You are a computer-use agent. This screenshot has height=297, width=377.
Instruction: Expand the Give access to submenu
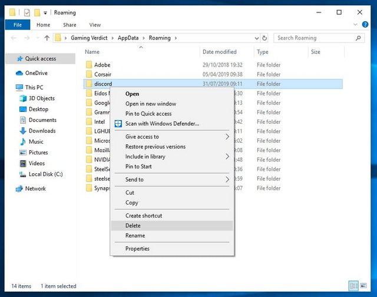172,137
